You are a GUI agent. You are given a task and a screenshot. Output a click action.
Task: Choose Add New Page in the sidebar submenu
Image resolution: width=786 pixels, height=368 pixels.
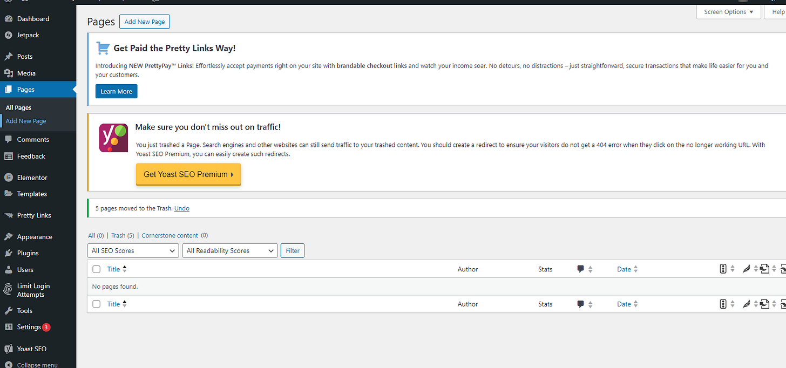(26, 121)
